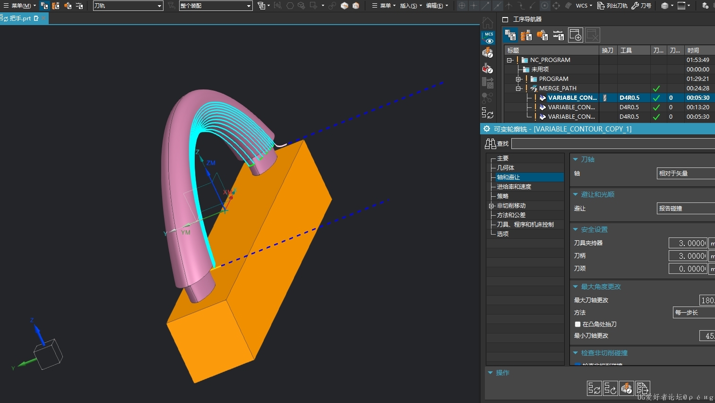The width and height of the screenshot is (715, 403).
Task: Open the WCS dropdown menu
Action: [x=584, y=6]
